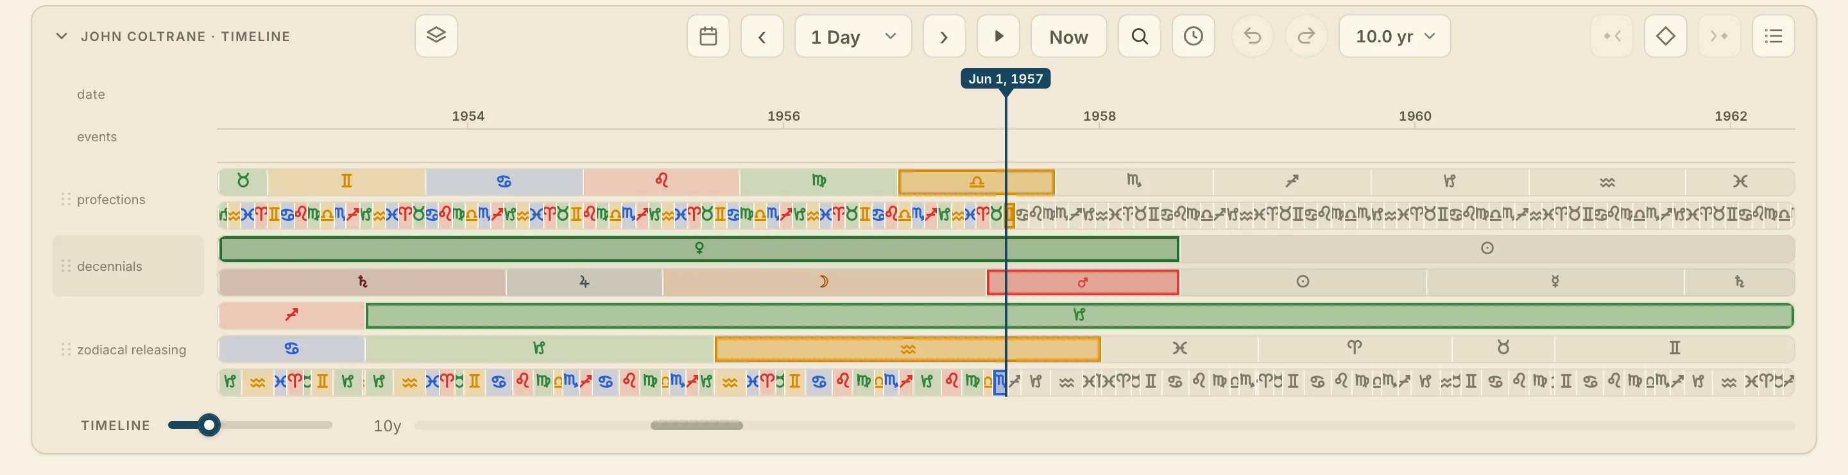The height and width of the screenshot is (475, 1848).
Task: Select the highlighted Aquarius releasing period
Action: (907, 349)
